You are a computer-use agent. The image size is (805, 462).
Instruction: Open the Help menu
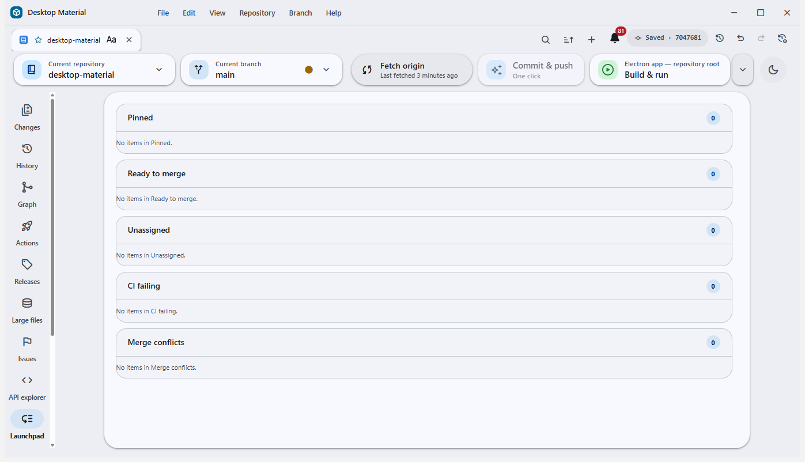pyautogui.click(x=334, y=13)
